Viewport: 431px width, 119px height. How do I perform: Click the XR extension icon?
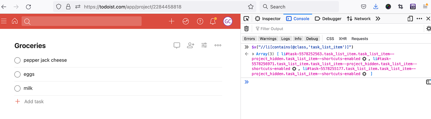click(413, 6)
